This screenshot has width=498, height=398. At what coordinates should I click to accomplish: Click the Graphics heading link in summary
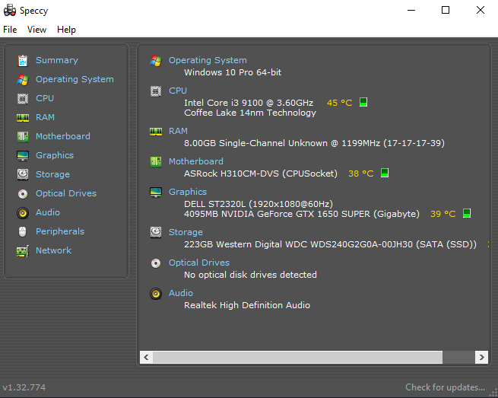(x=188, y=192)
